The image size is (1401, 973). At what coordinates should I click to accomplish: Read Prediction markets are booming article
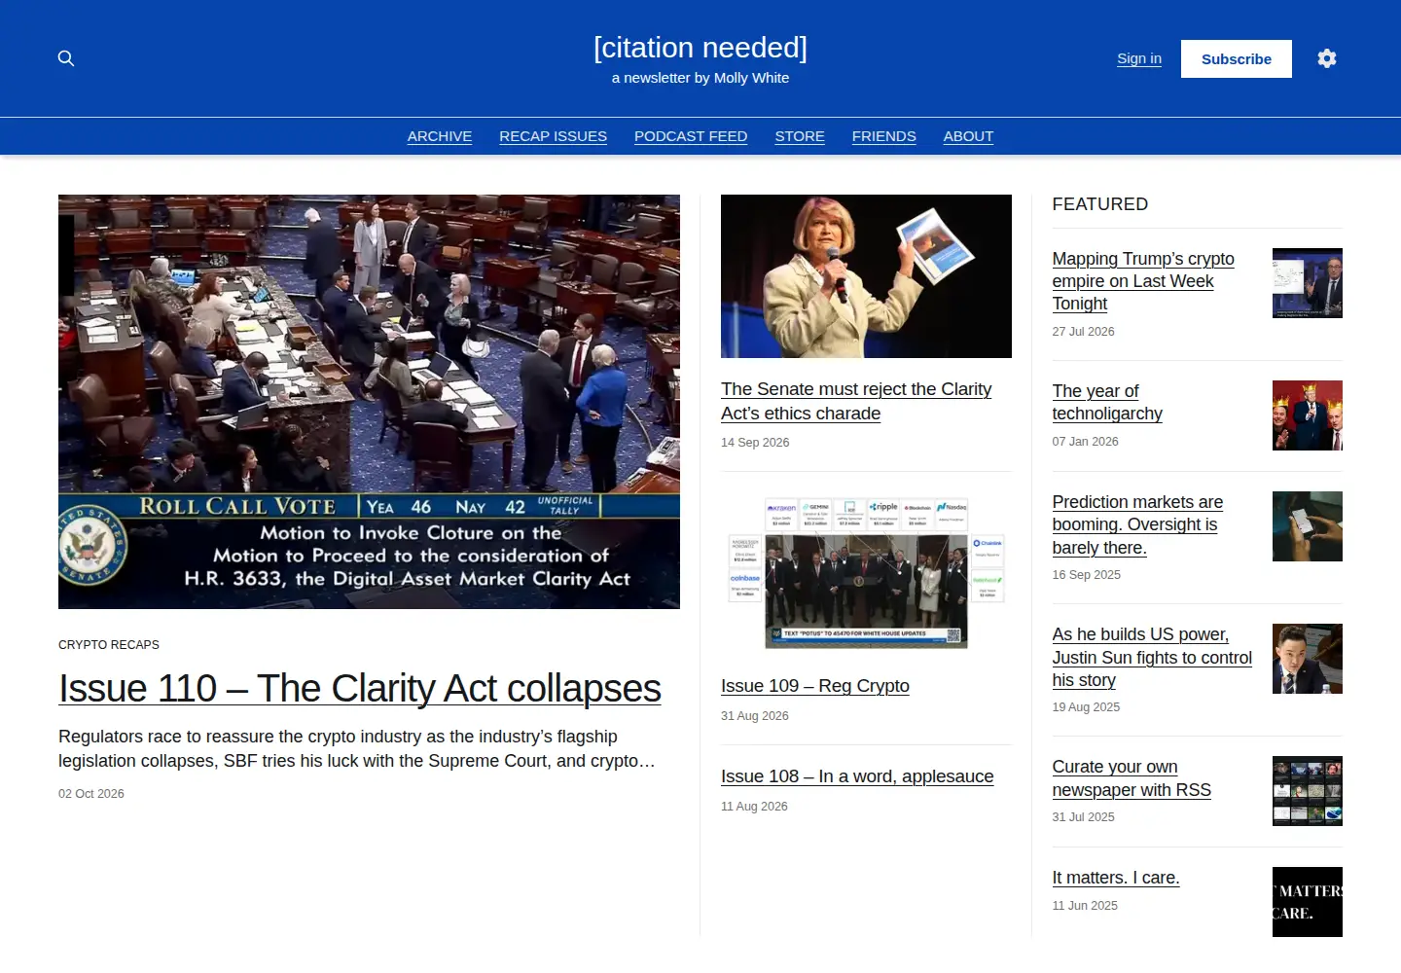(1137, 524)
